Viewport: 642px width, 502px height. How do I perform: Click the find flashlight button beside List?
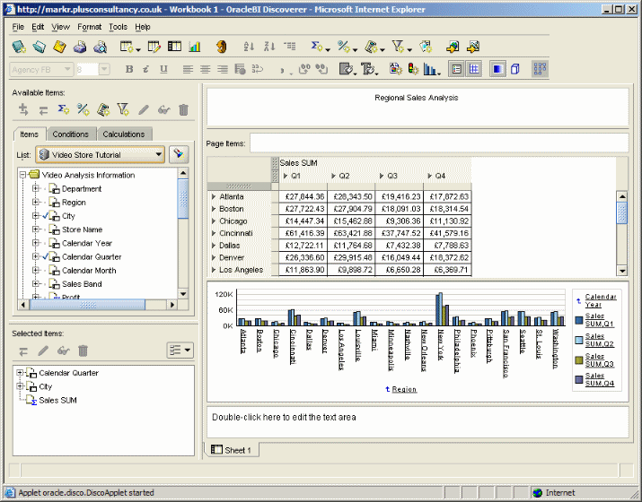(x=180, y=155)
